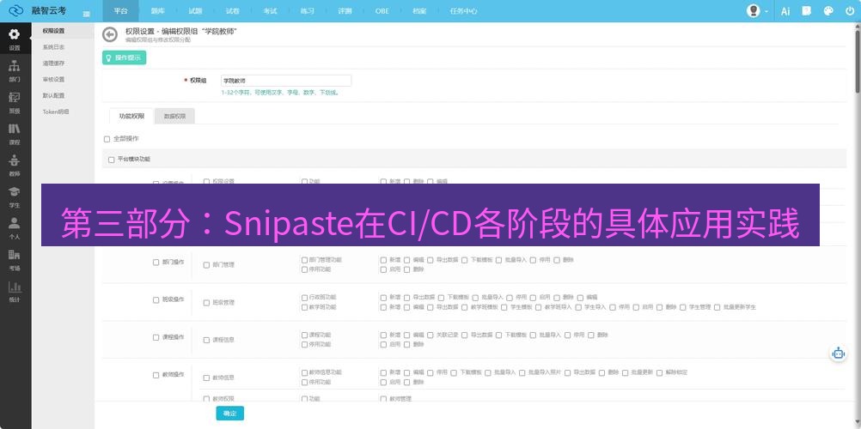Toggle the sidebar collapse menu icon
This screenshot has width=861, height=429.
[86, 15]
